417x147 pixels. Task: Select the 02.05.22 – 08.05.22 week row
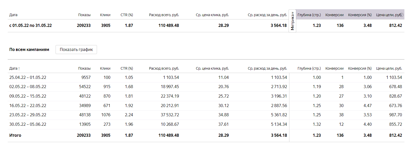28,87
